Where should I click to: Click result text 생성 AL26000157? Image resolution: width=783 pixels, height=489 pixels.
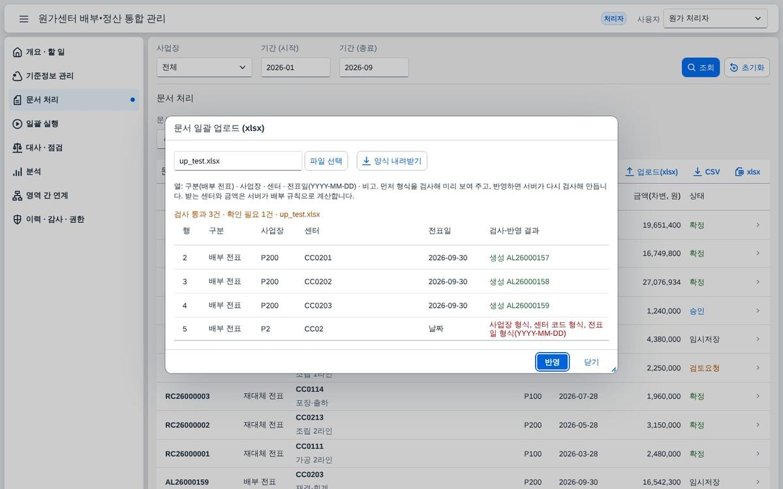coord(519,258)
